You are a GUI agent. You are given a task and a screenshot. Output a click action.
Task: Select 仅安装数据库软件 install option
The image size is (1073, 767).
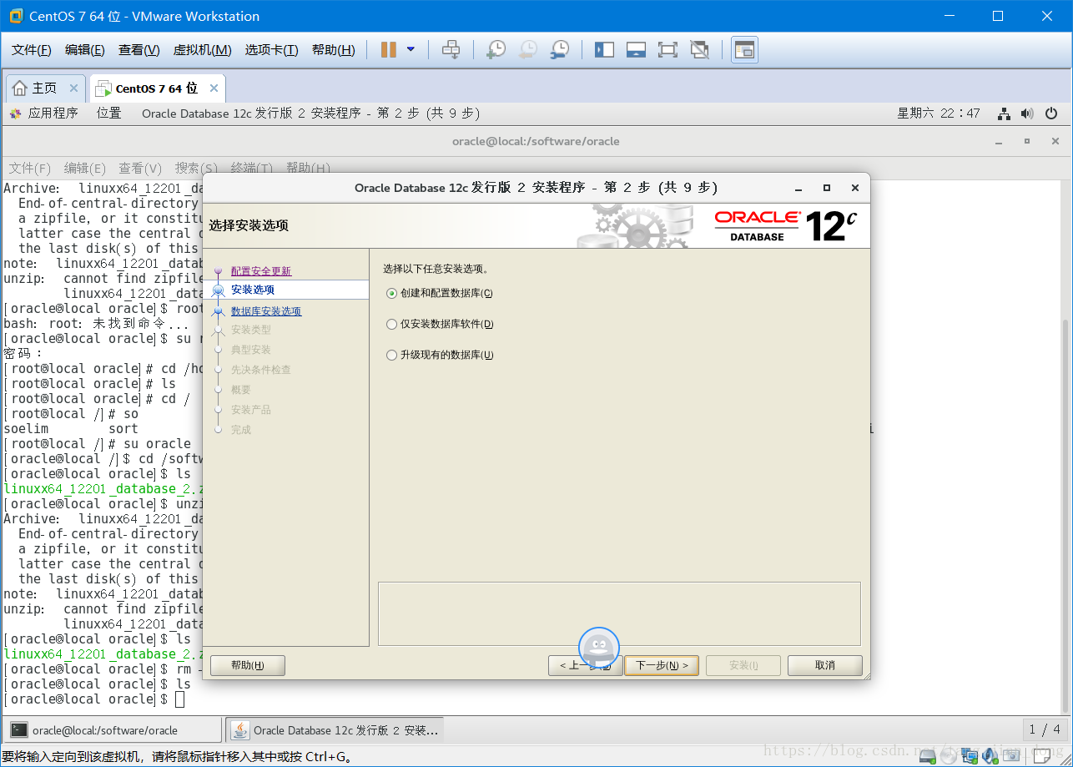point(440,324)
